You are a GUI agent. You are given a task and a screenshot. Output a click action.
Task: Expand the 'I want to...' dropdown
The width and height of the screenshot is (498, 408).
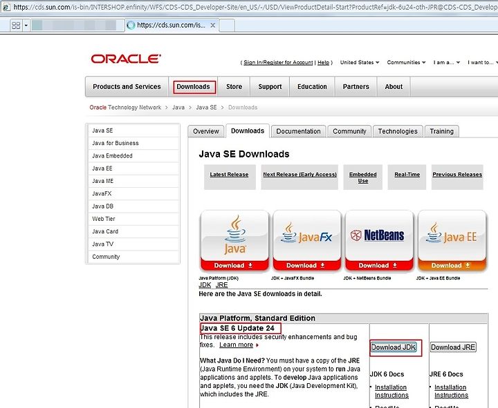[483, 62]
